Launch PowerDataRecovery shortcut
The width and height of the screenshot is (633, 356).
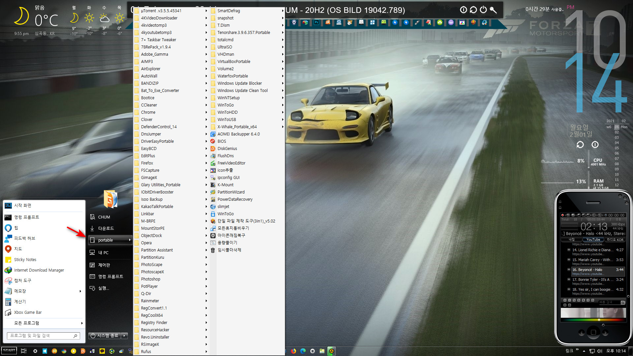247,199
